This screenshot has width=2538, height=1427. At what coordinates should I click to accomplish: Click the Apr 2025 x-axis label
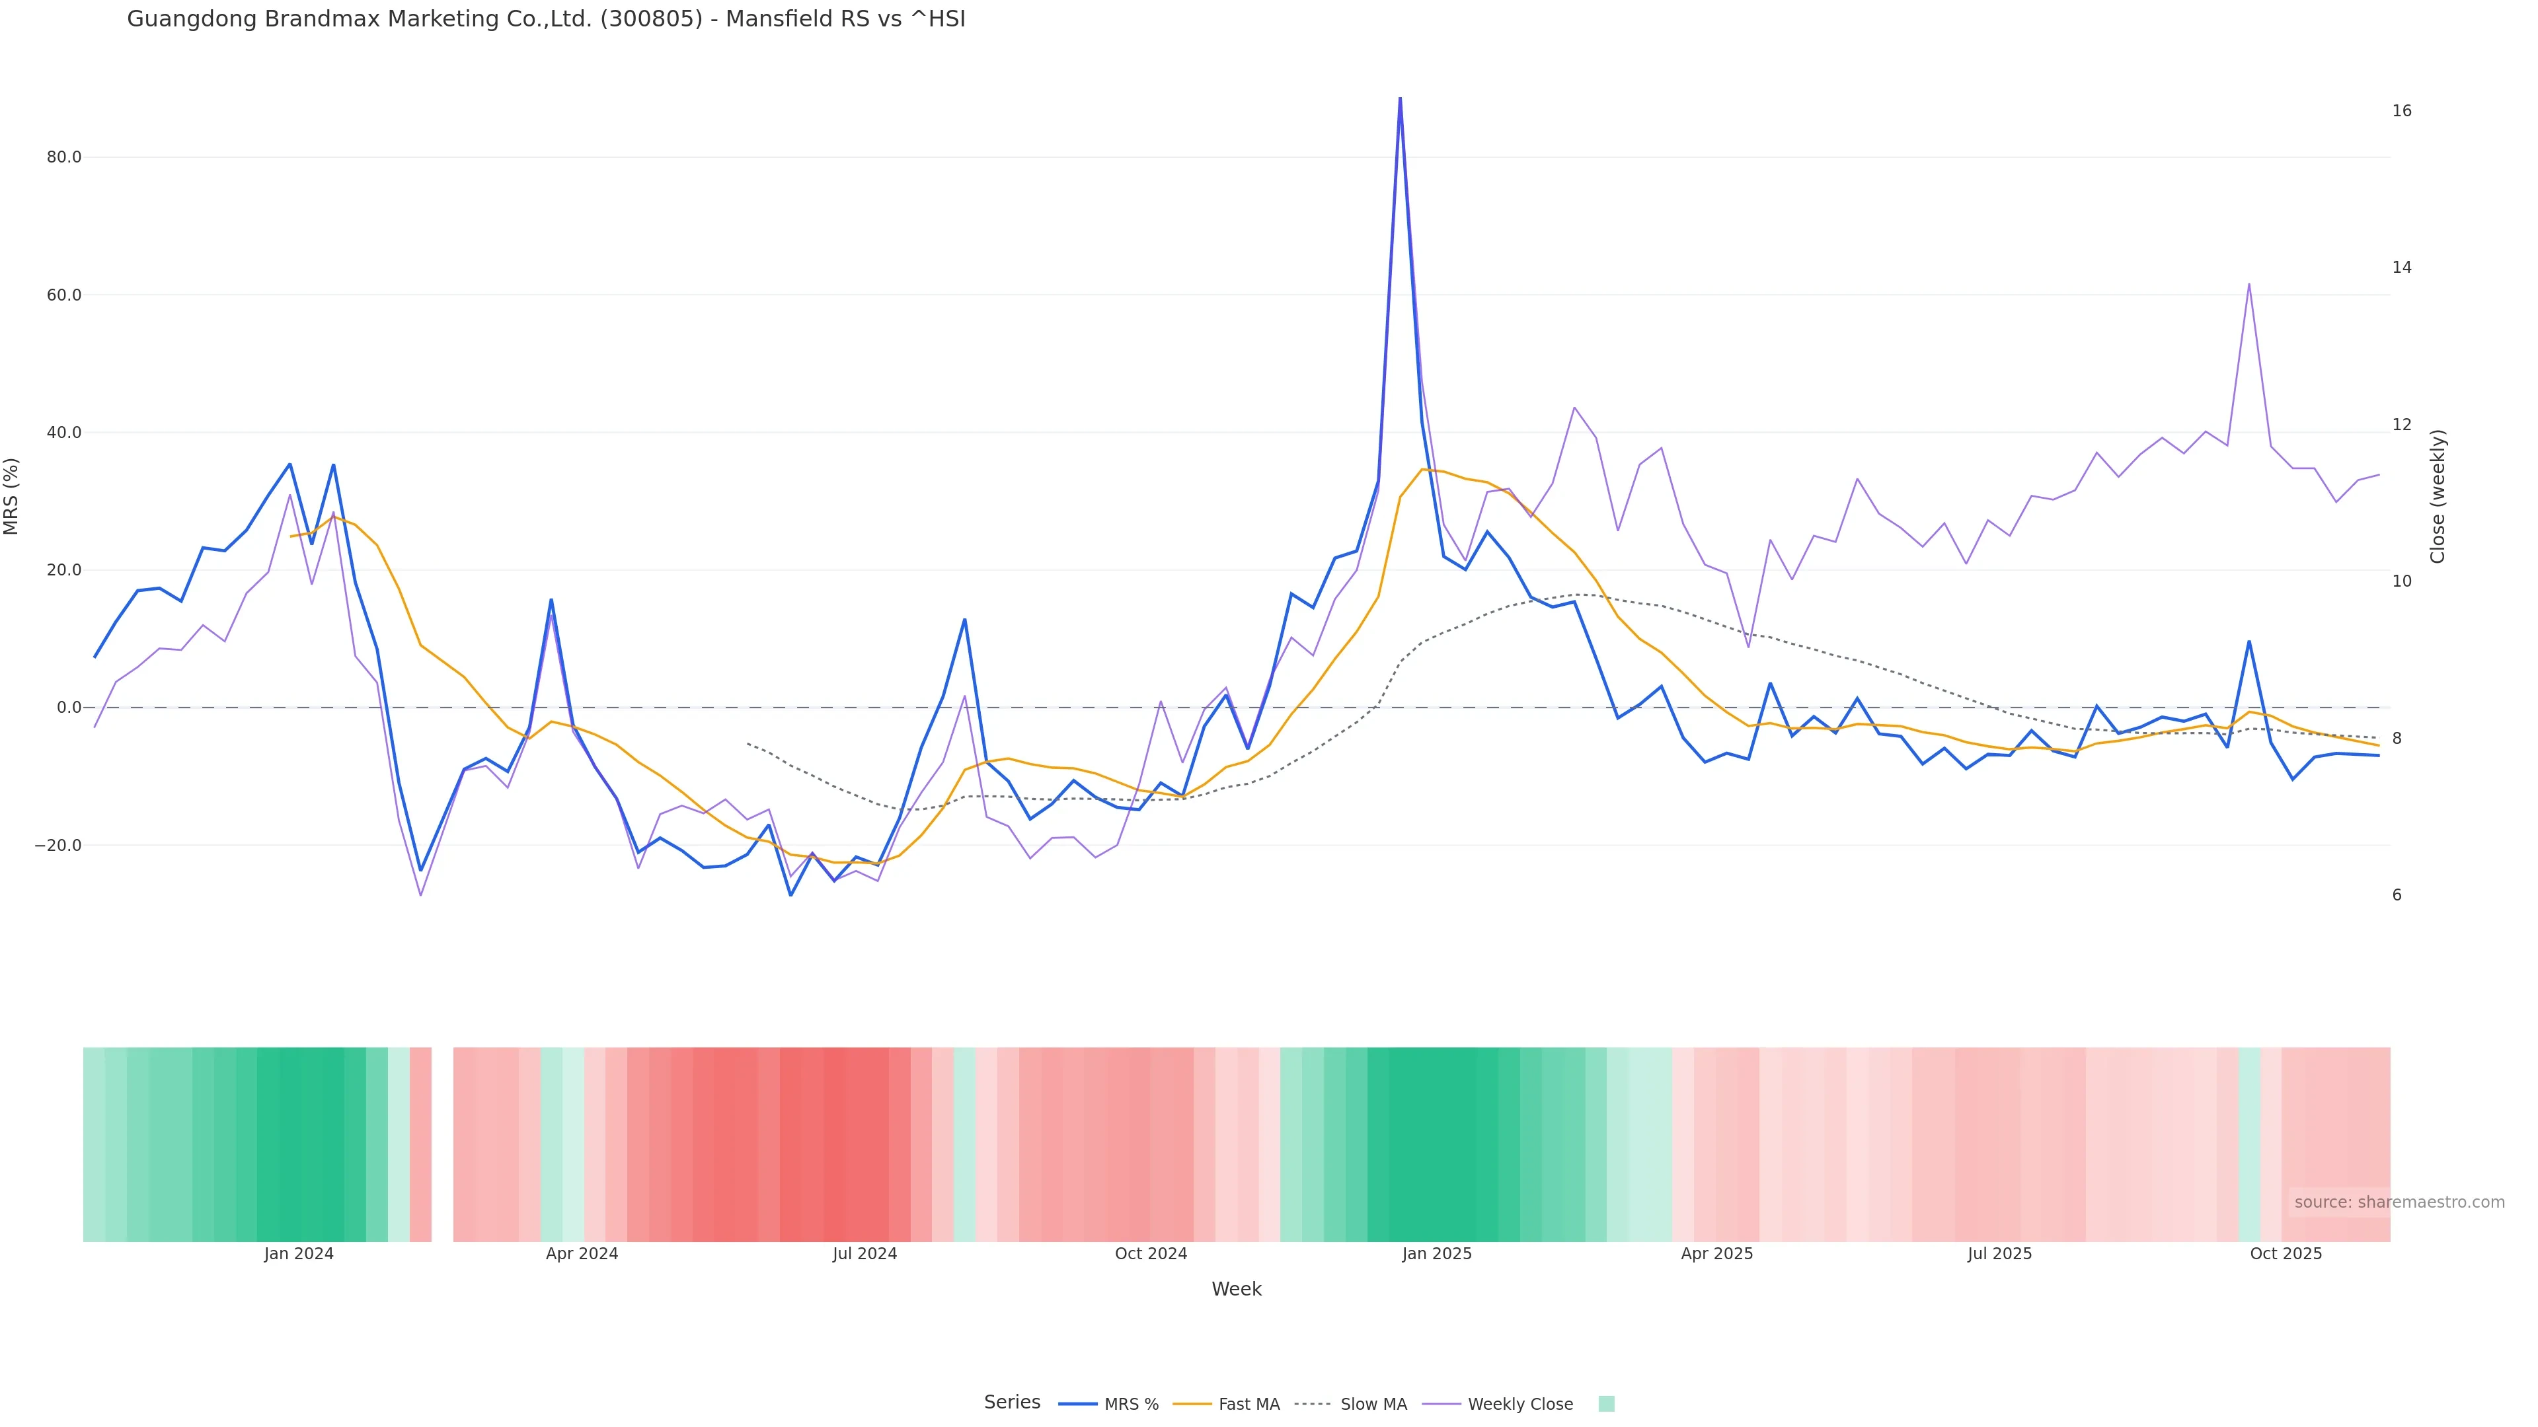click(1716, 1255)
